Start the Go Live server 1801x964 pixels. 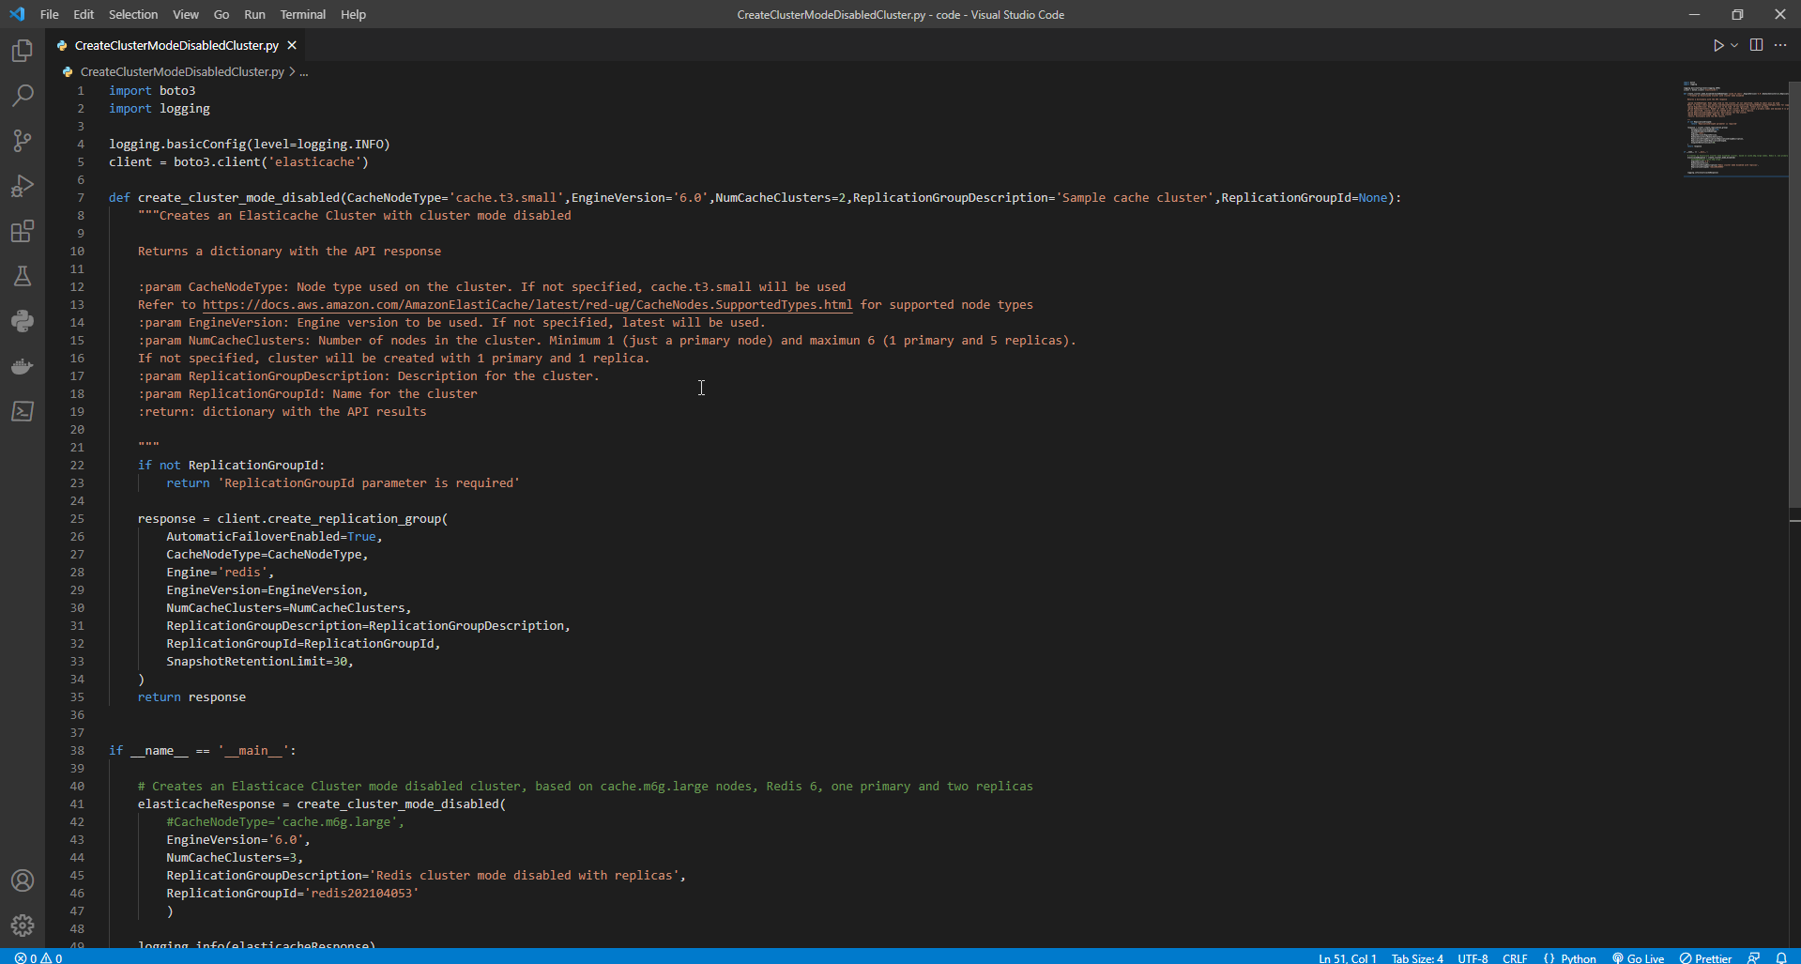click(x=1639, y=957)
